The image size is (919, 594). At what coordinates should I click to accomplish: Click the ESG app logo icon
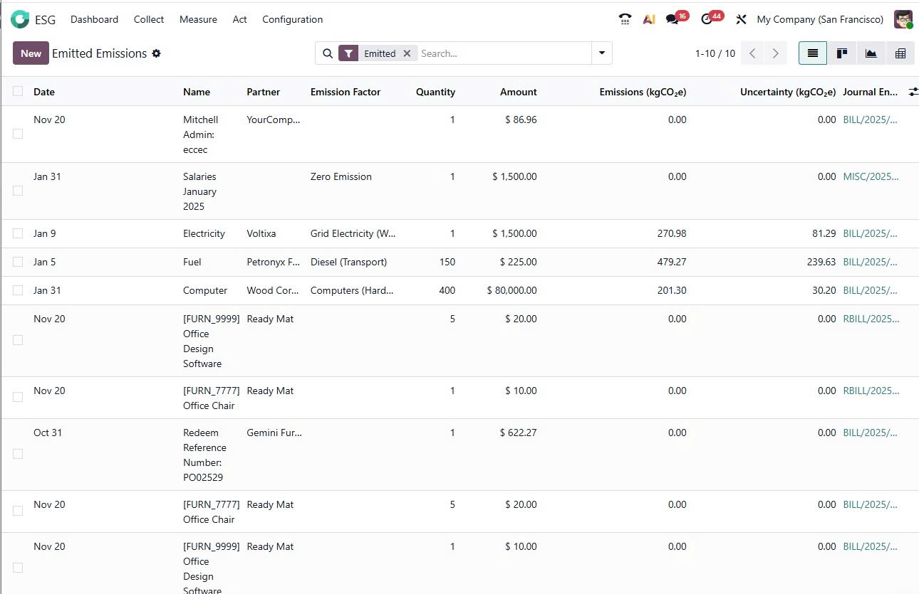pos(20,19)
